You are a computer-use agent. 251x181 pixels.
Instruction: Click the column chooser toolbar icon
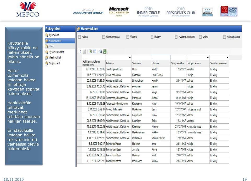click(x=95, y=51)
